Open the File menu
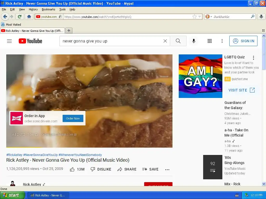The width and height of the screenshot is (266, 199). click(4, 9)
